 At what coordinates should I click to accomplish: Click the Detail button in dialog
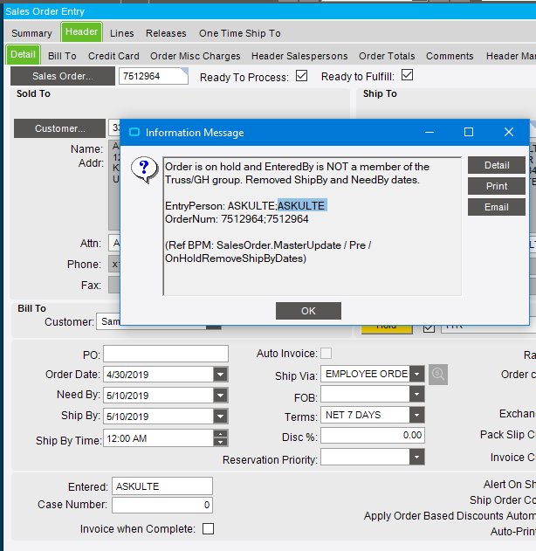pyautogui.click(x=497, y=165)
